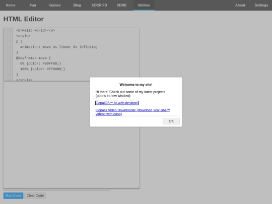Select the CDRD nav item
The height and width of the screenshot is (204, 272).
click(x=121, y=5)
